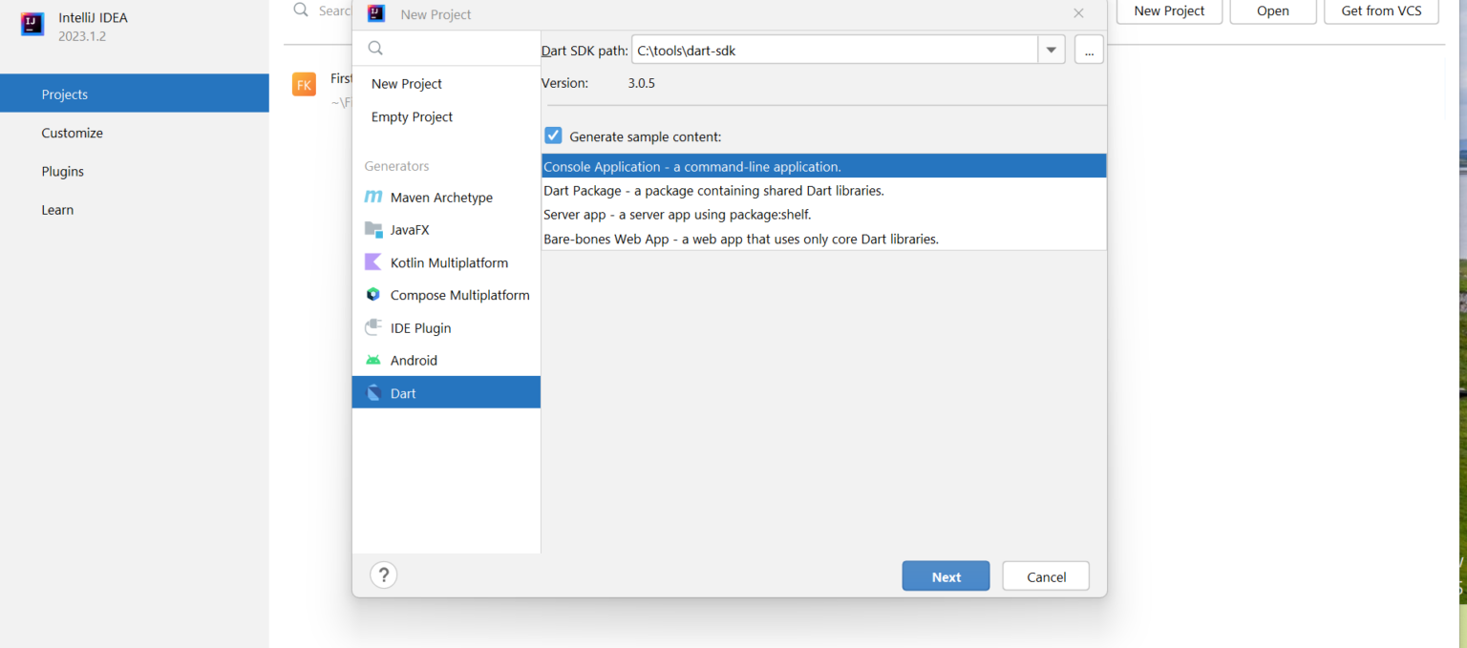This screenshot has width=1467, height=648.
Task: Click the Get from VCS button
Action: (1381, 10)
